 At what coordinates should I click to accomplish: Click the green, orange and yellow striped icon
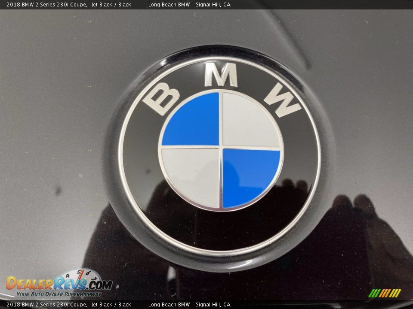(385, 293)
